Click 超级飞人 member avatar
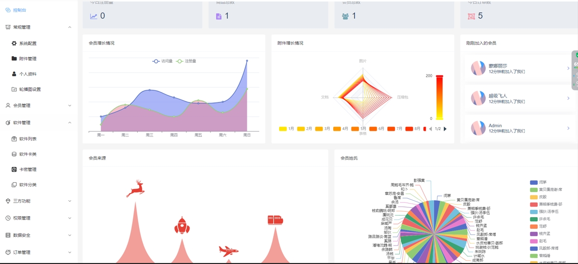Image resolution: width=578 pixels, height=264 pixels. click(x=478, y=98)
